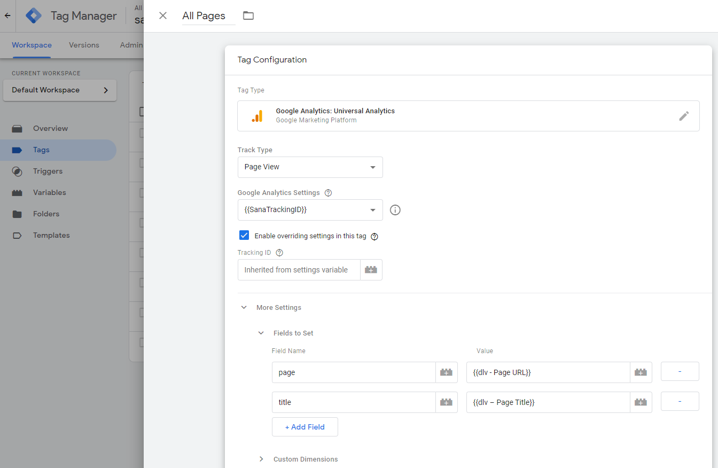Click the + Add Field button

coord(305,427)
